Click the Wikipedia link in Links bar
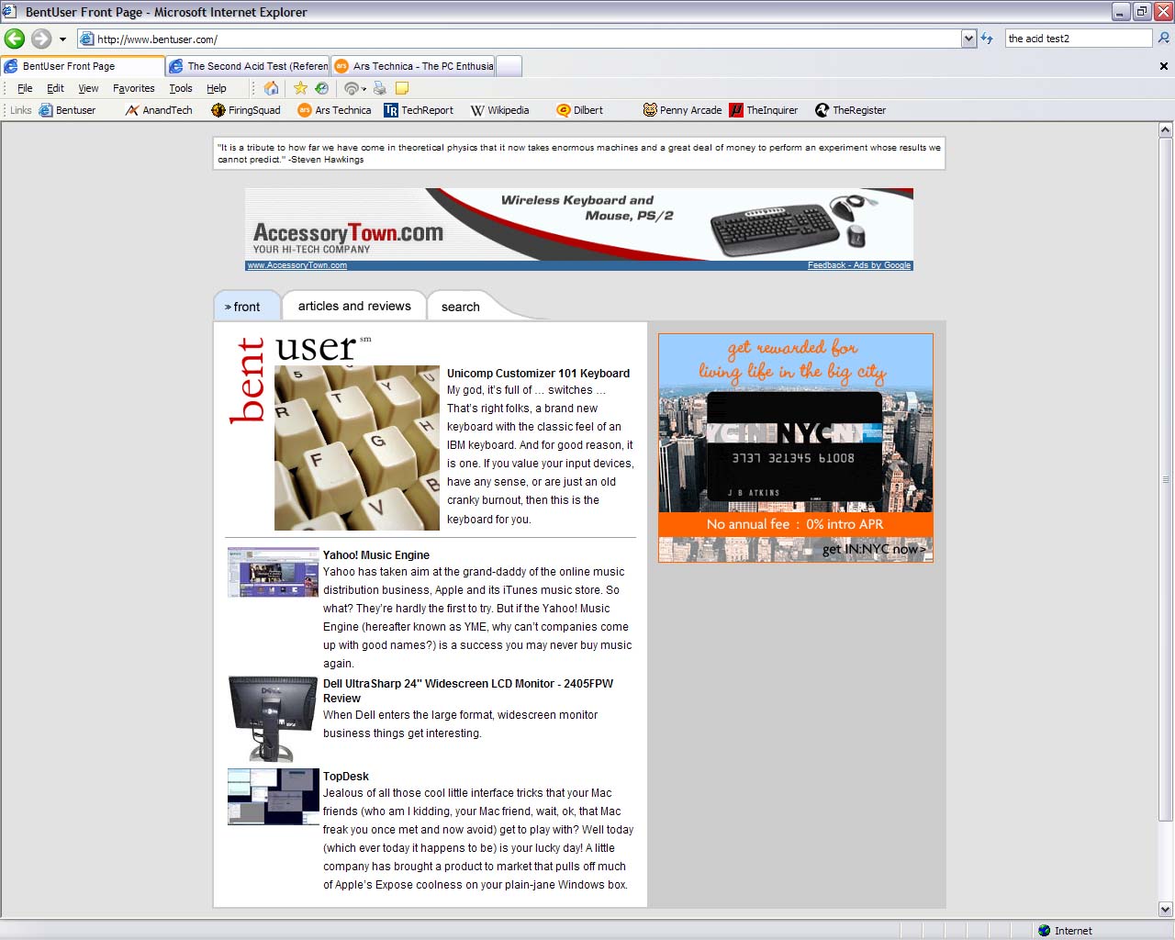1175x940 pixels. click(x=500, y=110)
